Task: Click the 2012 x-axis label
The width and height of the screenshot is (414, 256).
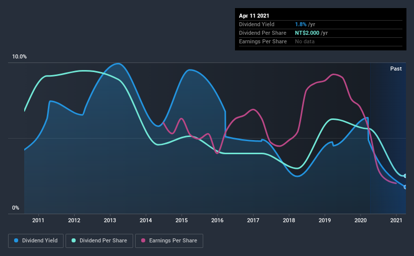Action: [74, 220]
